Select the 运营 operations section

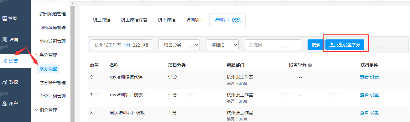[10, 61]
